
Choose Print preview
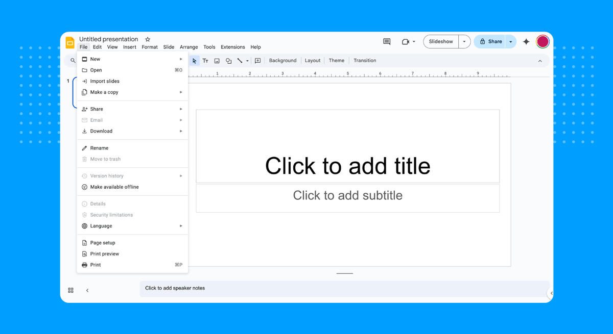pyautogui.click(x=132, y=254)
